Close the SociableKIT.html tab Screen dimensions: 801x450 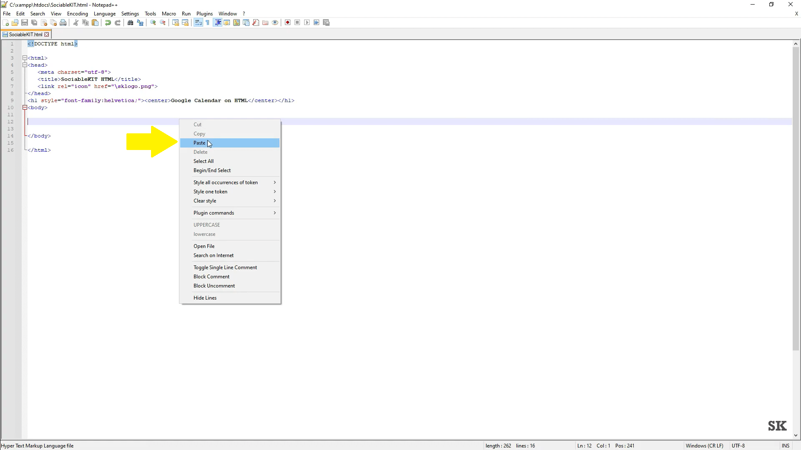coord(47,35)
